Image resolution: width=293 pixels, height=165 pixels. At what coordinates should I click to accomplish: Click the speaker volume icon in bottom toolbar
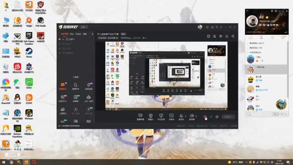click(191, 117)
